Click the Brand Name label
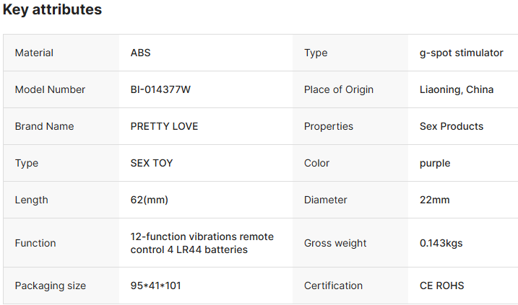 (44, 126)
